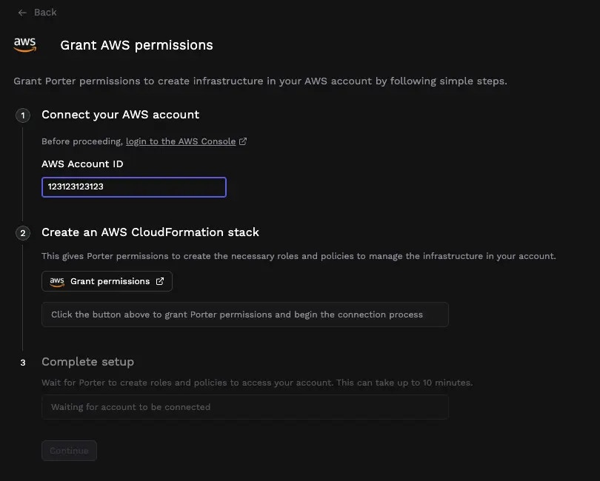Click the Grant permissions button

coord(107,281)
